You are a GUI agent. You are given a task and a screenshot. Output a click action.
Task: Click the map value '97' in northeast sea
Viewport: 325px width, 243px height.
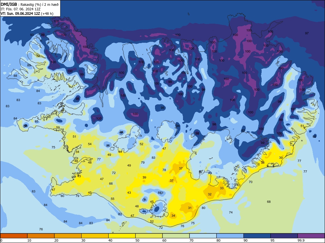pos(307,33)
